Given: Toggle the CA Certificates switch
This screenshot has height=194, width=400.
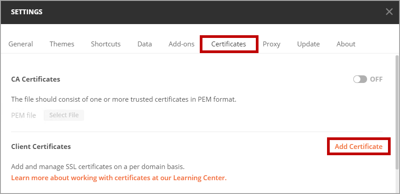Looking at the screenshot, I should 360,79.
